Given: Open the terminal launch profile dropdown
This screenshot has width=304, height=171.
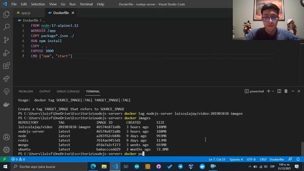Looking at the screenshot, I should 273,91.
